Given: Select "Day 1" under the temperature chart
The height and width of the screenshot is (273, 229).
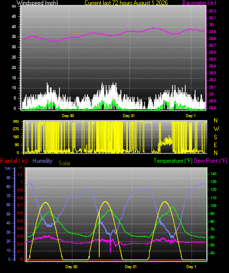Looking at the screenshot, I should click(191, 267).
